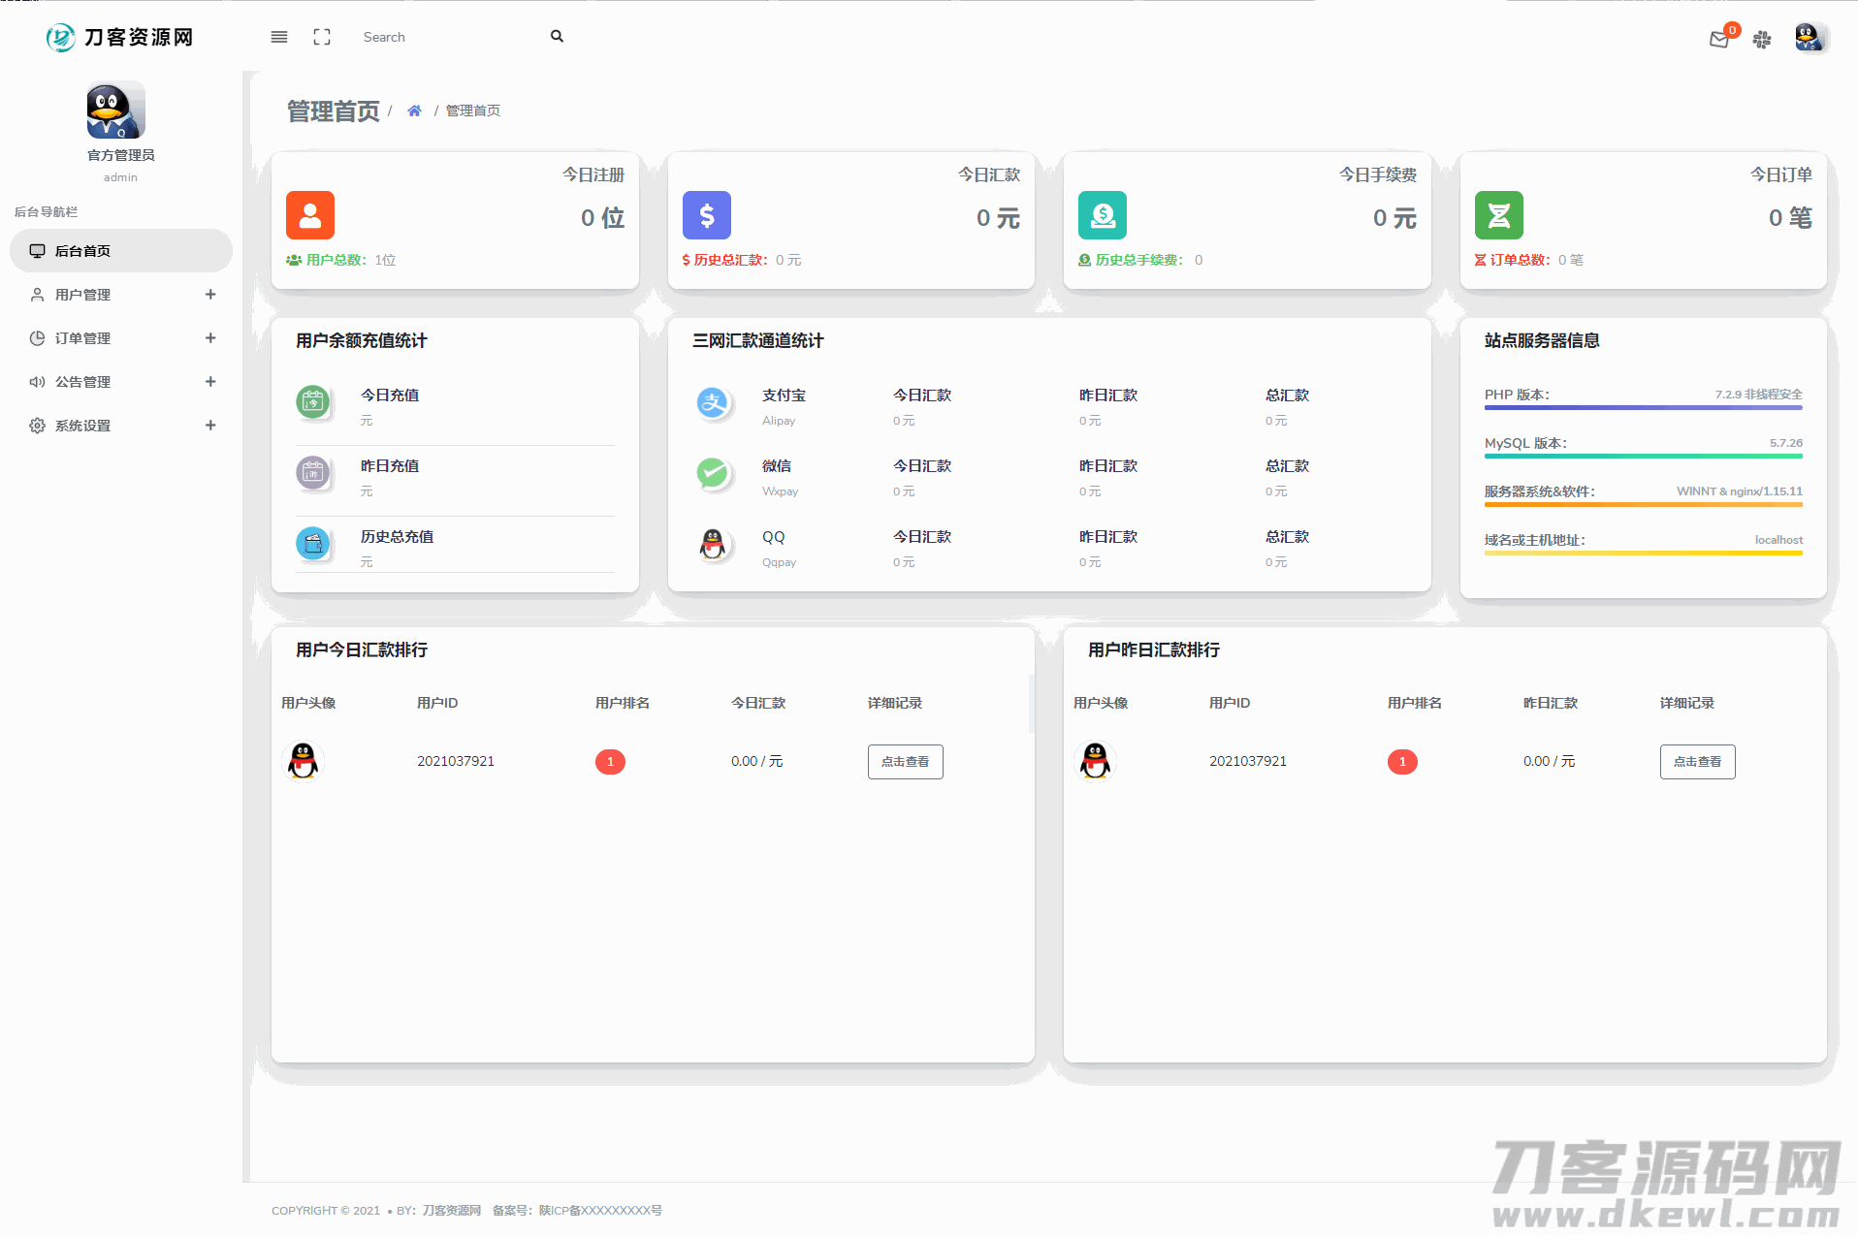
Task: Click the orange user registration icon
Action: (310, 215)
